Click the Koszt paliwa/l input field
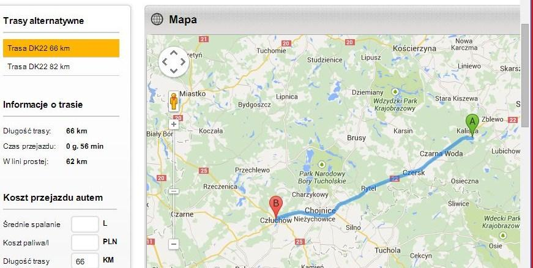Image resolution: width=533 pixels, height=268 pixels. coord(85,242)
